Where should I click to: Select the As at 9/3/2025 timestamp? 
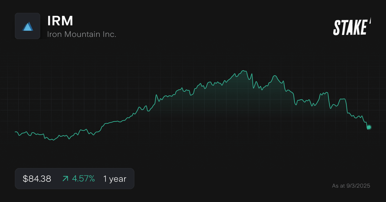pyautogui.click(x=351, y=185)
